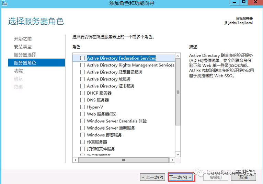This screenshot has width=263, height=184.
Task: Enable Active Directory 轻型目录服务 checkbox
Action: (82, 72)
